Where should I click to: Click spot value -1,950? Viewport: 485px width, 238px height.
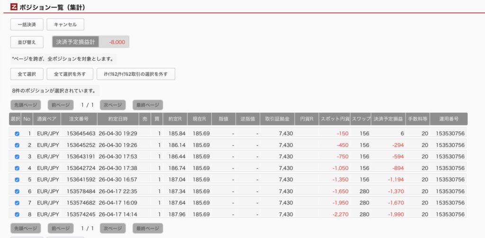340,203
